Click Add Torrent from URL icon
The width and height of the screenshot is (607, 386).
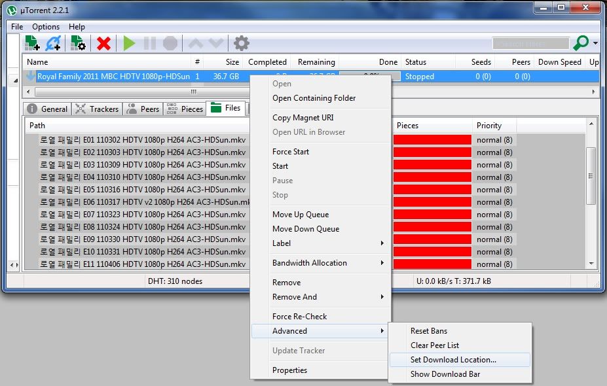(53, 43)
